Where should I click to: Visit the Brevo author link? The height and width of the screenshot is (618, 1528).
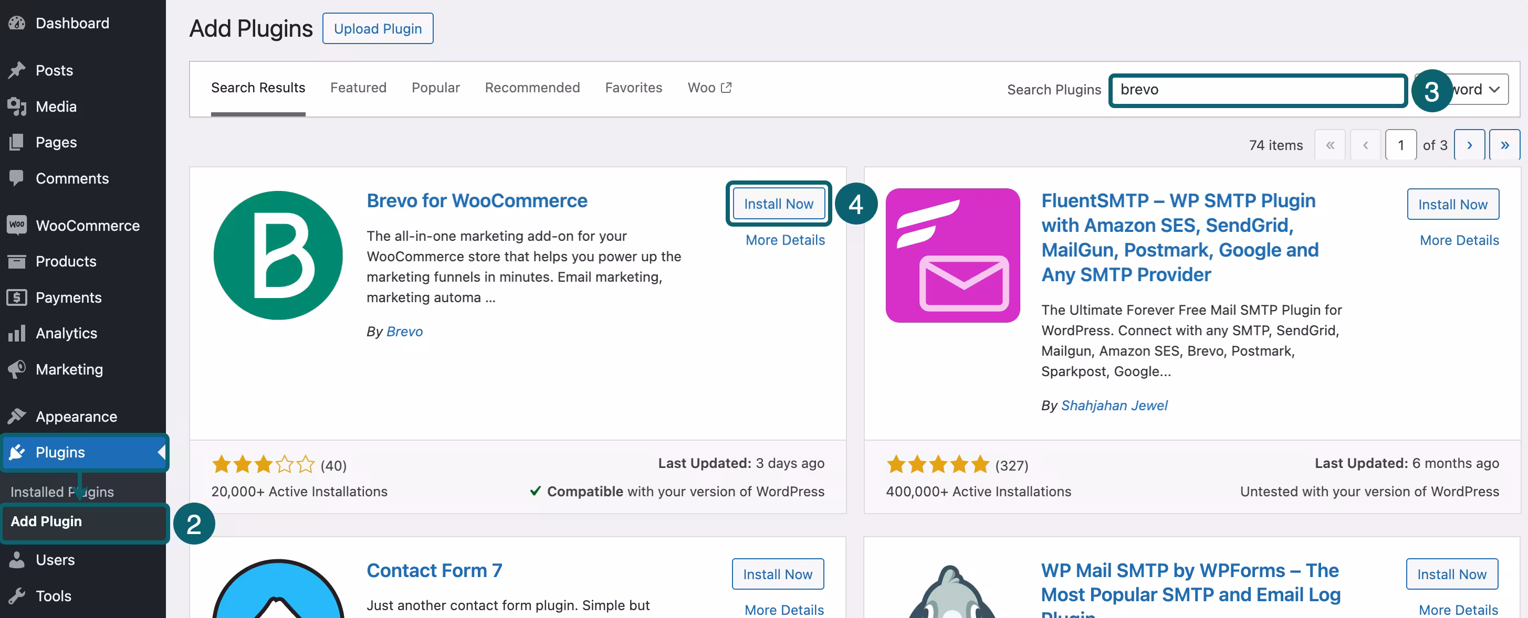pyautogui.click(x=404, y=331)
